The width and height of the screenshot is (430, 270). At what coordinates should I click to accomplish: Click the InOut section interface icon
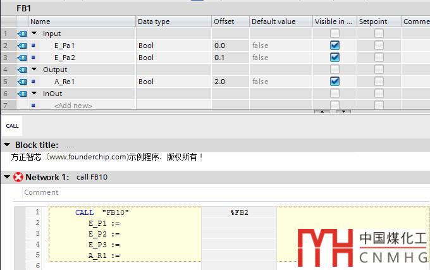pyautogui.click(x=21, y=94)
